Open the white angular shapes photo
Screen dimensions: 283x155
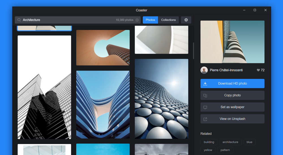(162, 40)
